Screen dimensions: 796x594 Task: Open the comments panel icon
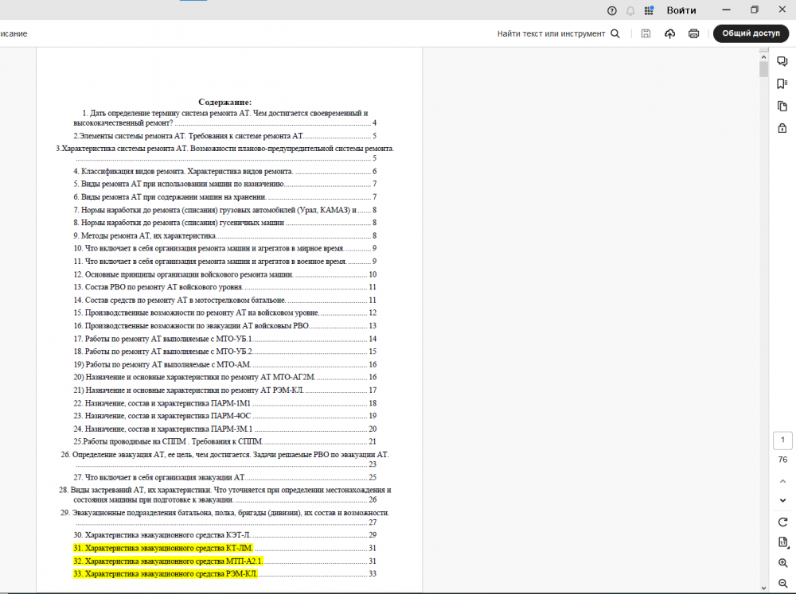click(782, 61)
